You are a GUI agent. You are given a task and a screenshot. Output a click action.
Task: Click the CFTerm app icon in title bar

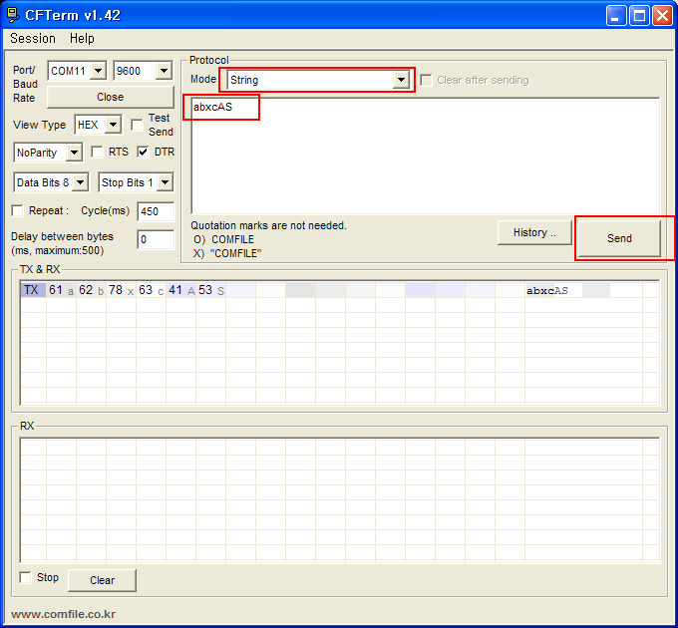pos(13,15)
